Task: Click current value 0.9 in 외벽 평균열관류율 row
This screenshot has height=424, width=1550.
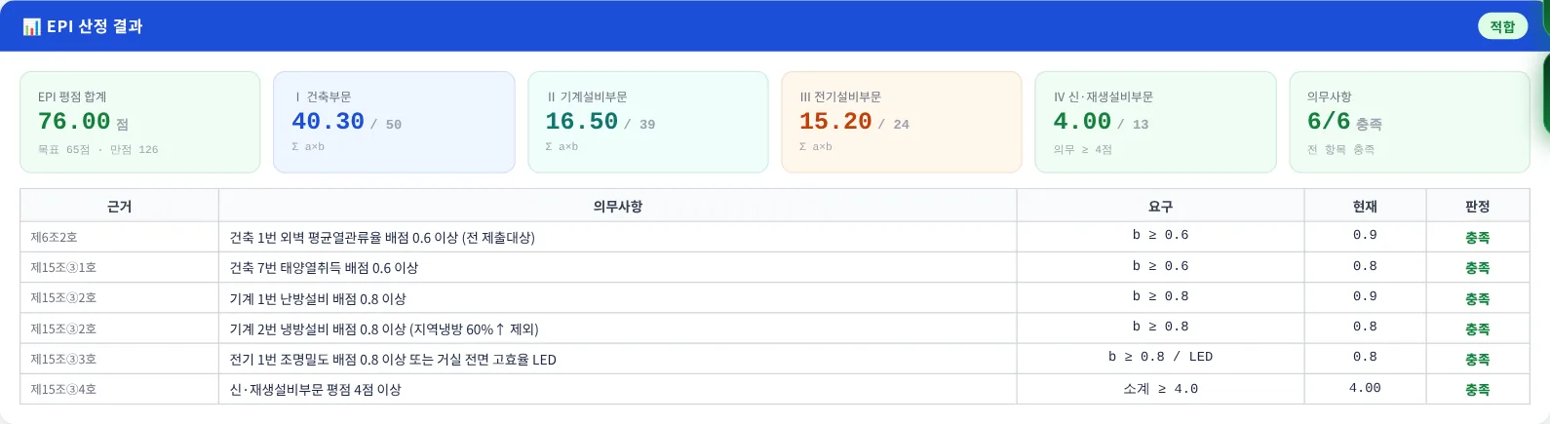Action: [x=1365, y=235]
